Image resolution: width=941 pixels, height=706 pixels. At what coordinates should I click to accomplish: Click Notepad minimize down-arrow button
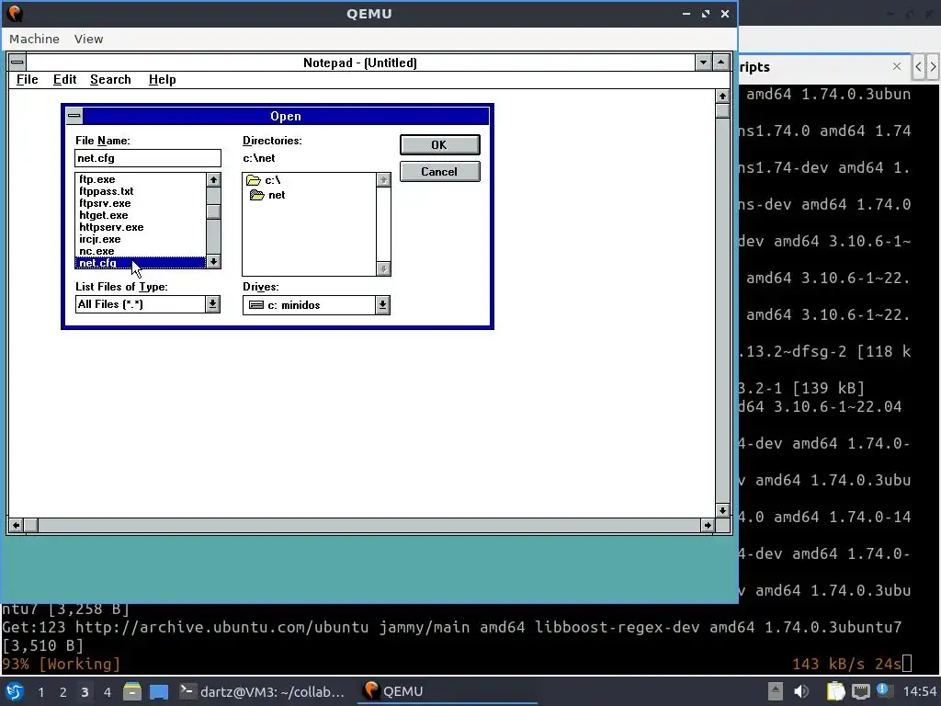coord(703,62)
